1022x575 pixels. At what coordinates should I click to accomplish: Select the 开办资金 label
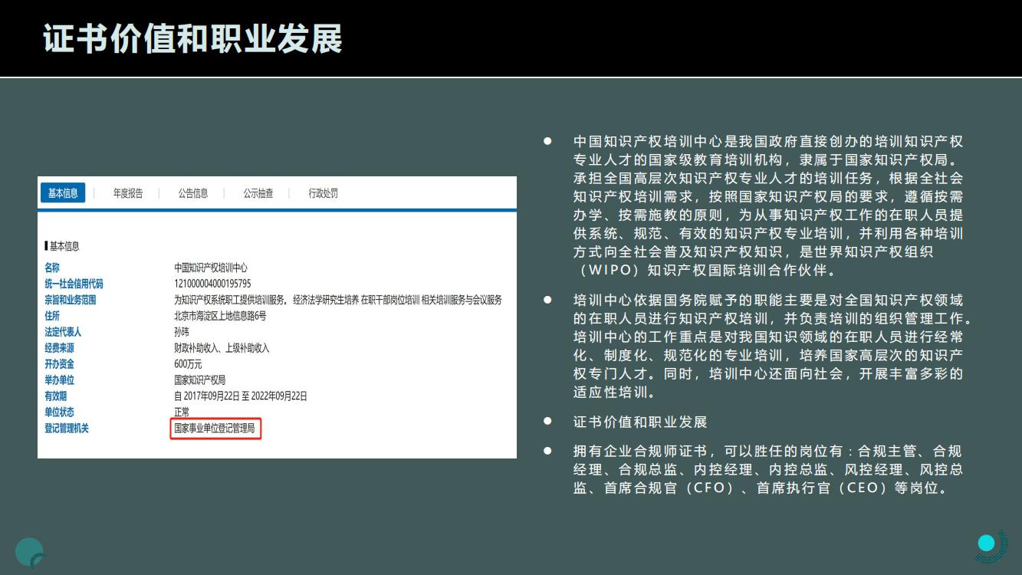click(x=59, y=364)
